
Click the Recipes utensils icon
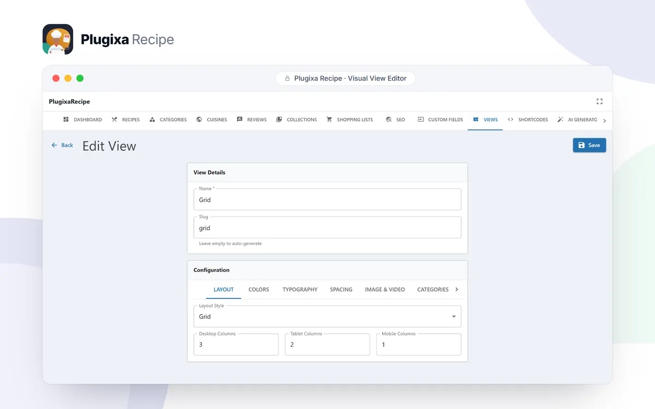(x=115, y=119)
